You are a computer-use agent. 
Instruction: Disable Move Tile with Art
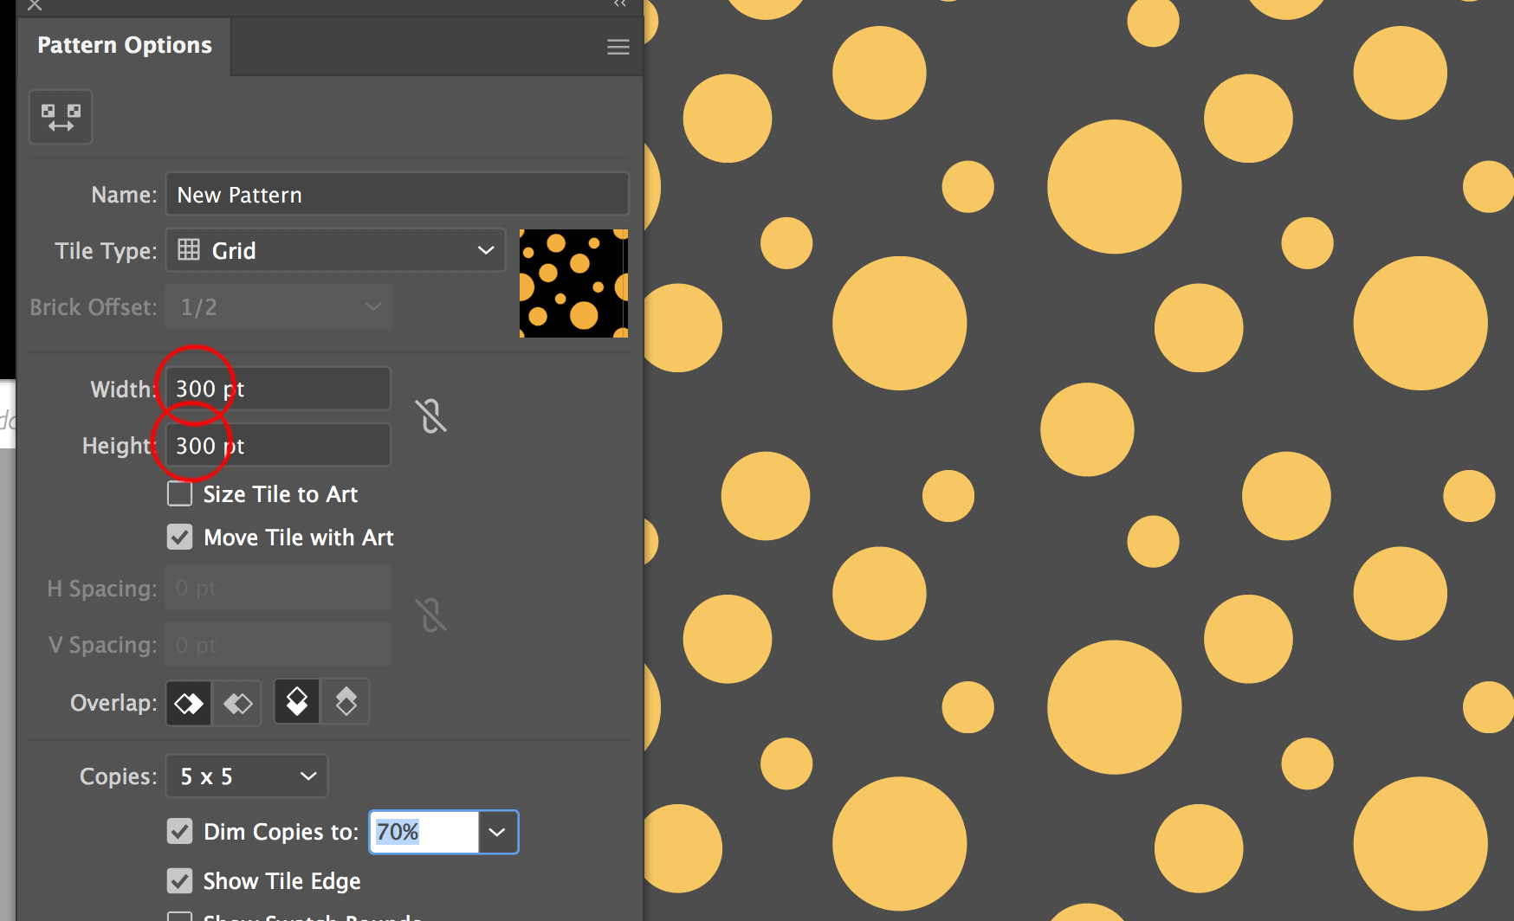coord(179,537)
